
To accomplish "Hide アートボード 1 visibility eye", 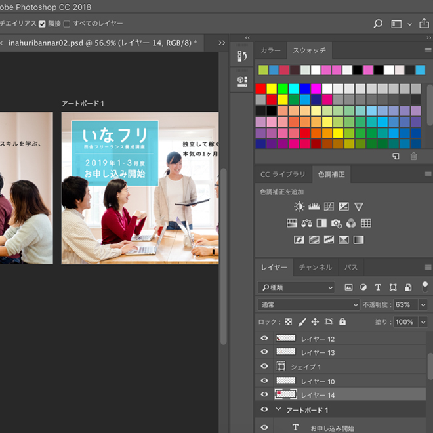I will click(x=264, y=409).
